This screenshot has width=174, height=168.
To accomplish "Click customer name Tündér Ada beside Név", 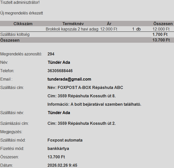I will [x=59, y=63].
